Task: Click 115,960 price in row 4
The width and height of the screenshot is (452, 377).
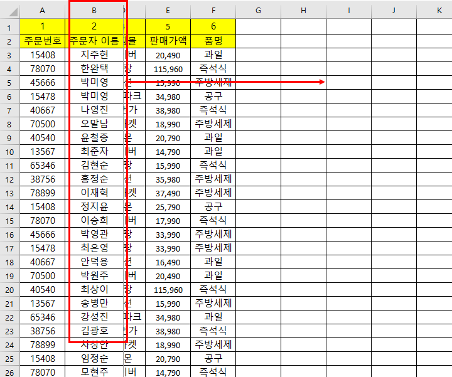Action: (168, 69)
